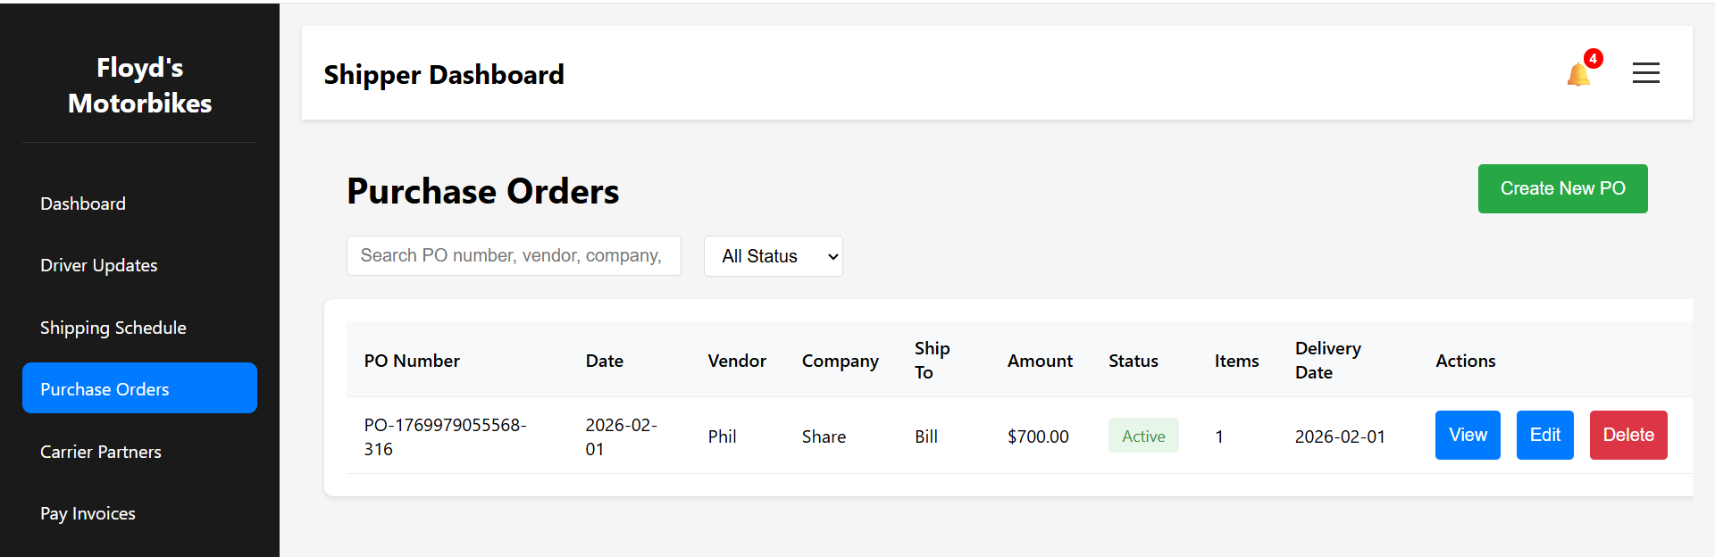Click the red notification count badge
The image size is (1715, 557).
coord(1593,59)
